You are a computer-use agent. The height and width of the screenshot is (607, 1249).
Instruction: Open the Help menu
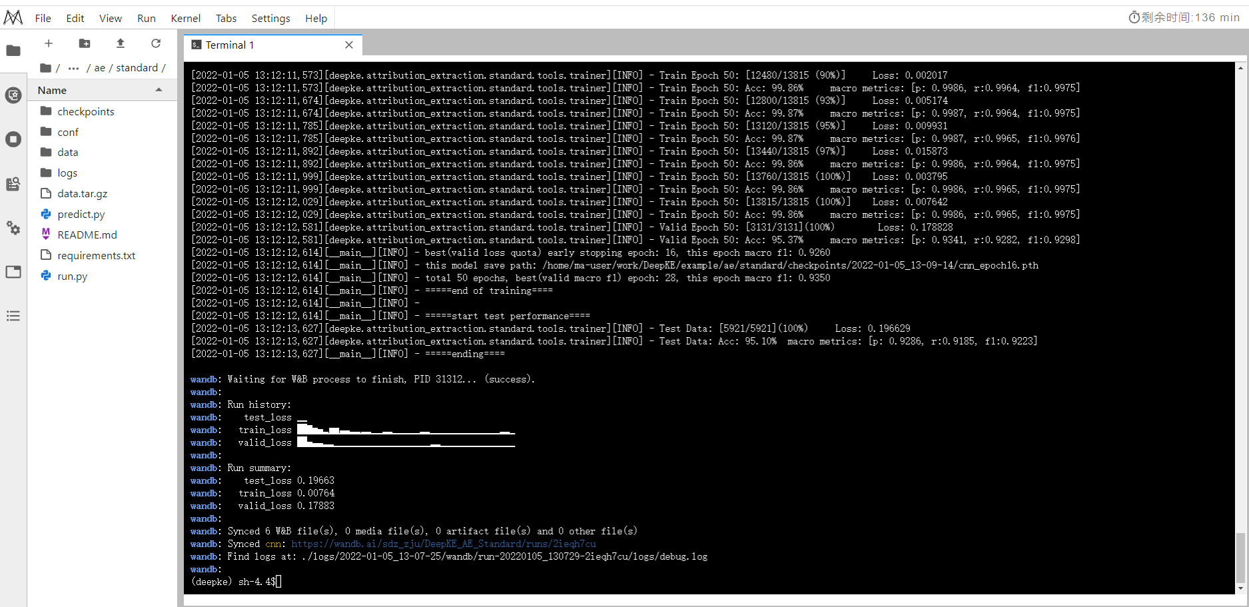(x=316, y=18)
